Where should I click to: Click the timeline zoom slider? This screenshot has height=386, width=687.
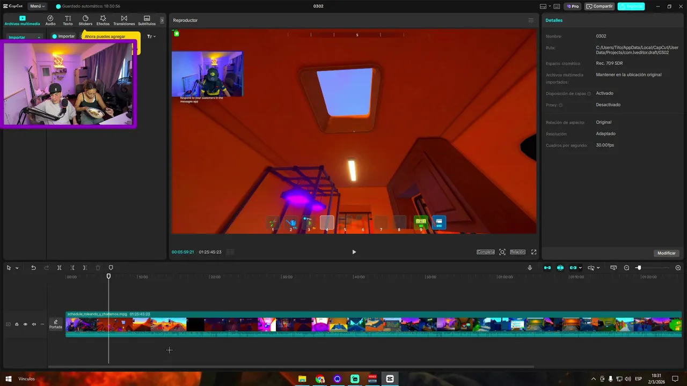point(653,268)
